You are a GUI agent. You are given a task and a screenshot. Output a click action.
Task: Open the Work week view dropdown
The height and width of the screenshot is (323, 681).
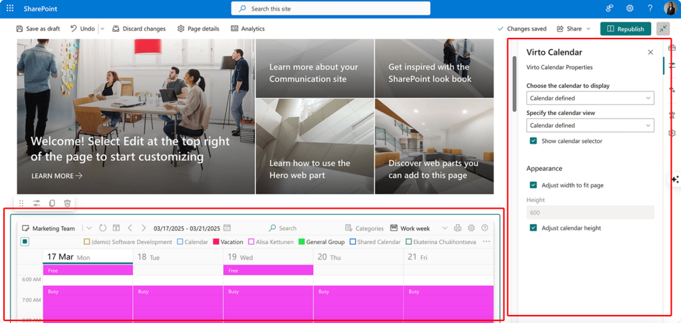click(444, 228)
